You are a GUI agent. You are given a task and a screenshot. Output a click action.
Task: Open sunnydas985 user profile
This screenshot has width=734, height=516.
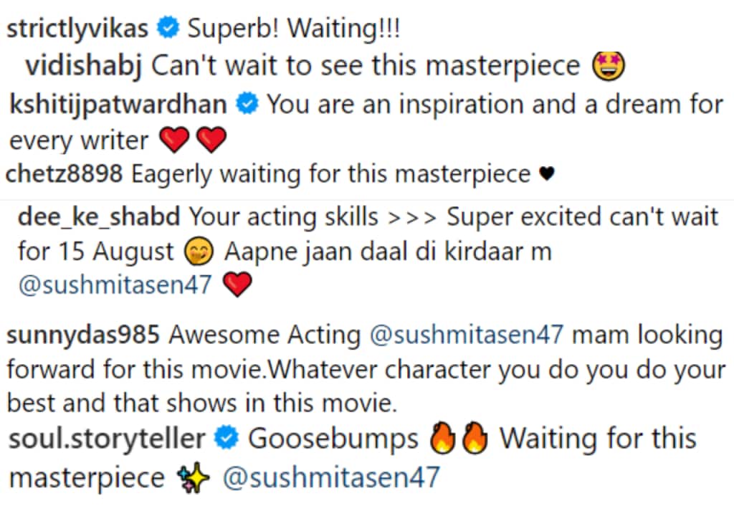(83, 335)
